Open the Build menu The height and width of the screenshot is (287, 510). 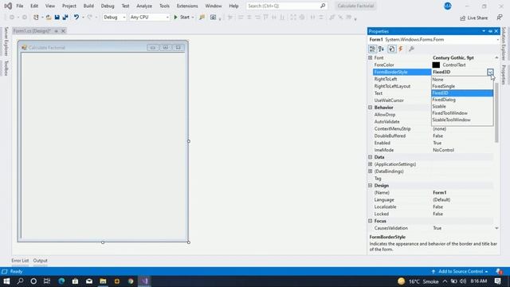88,6
